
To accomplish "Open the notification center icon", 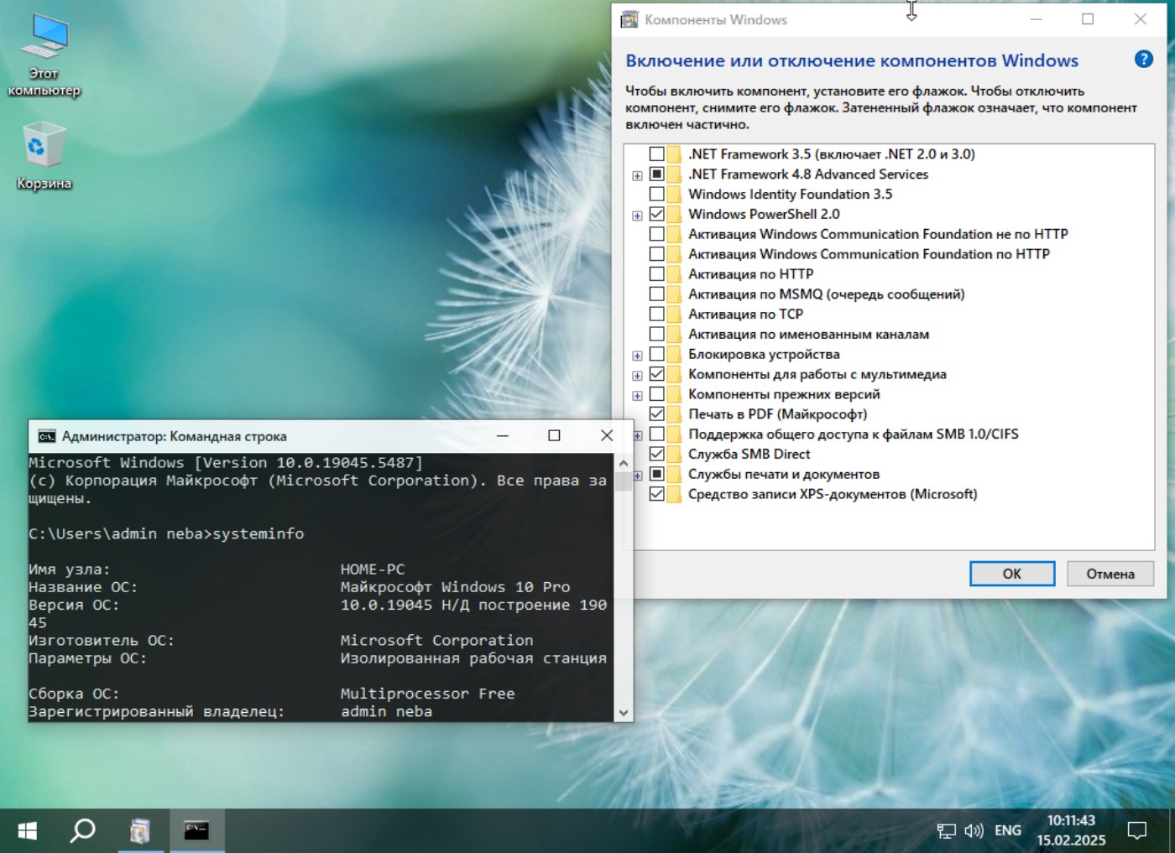I will click(x=1136, y=830).
